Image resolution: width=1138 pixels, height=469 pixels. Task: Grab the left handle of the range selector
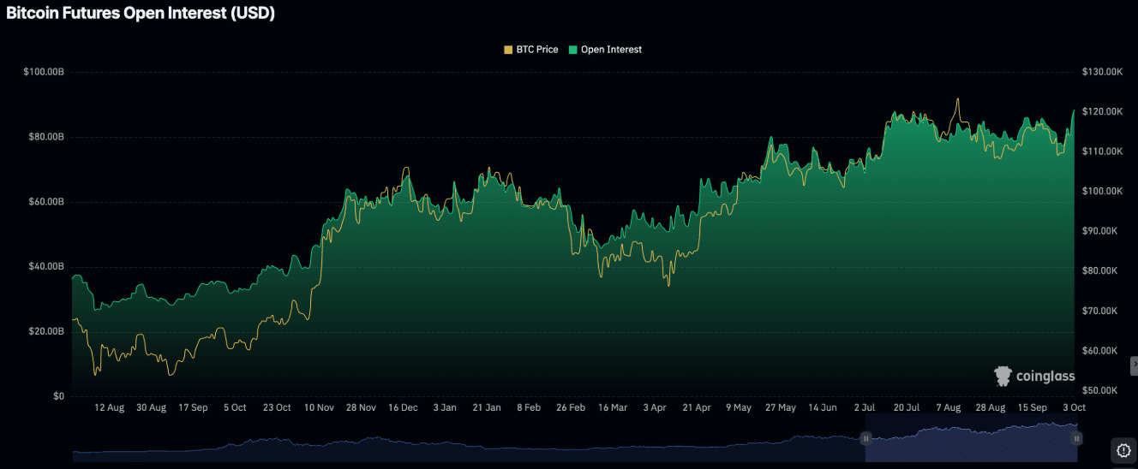point(865,437)
